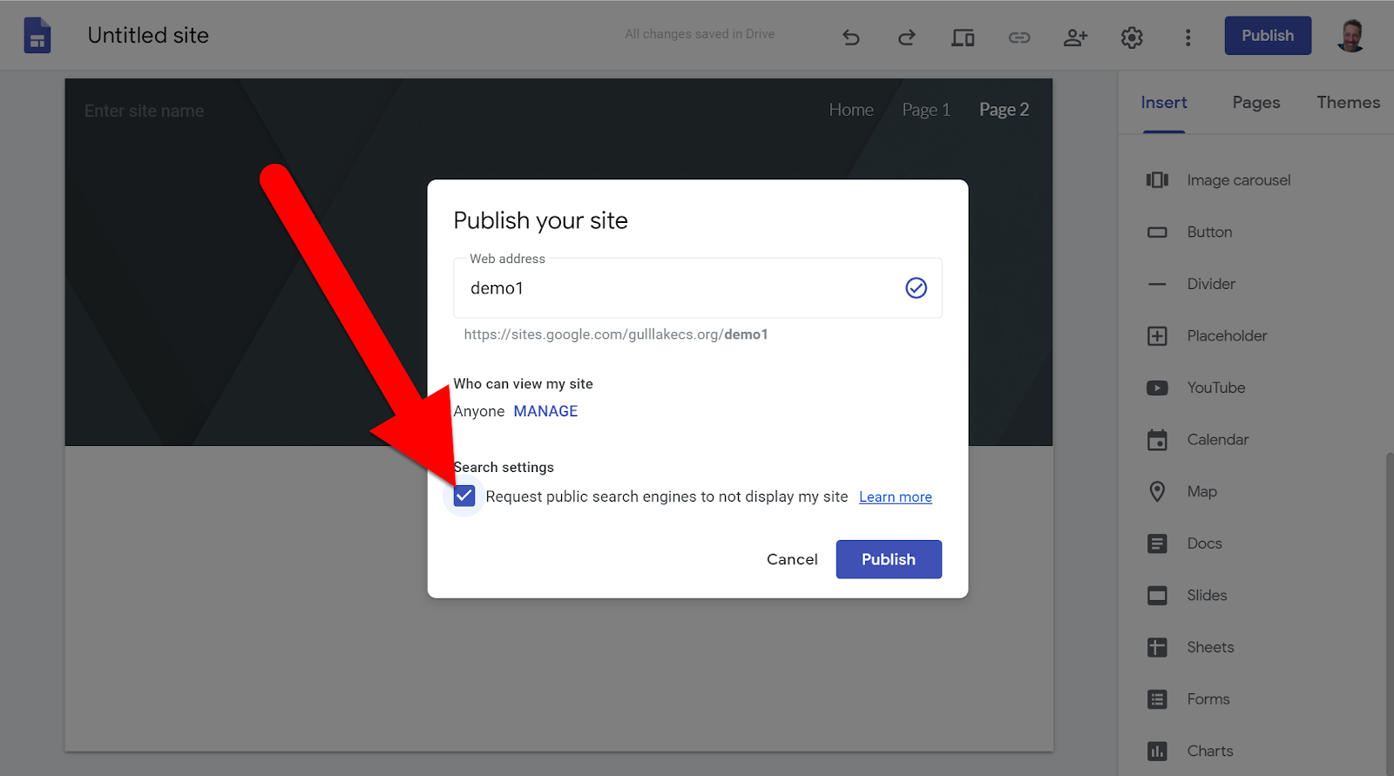Click the Divider insert icon
This screenshot has height=776, width=1394.
click(1157, 284)
